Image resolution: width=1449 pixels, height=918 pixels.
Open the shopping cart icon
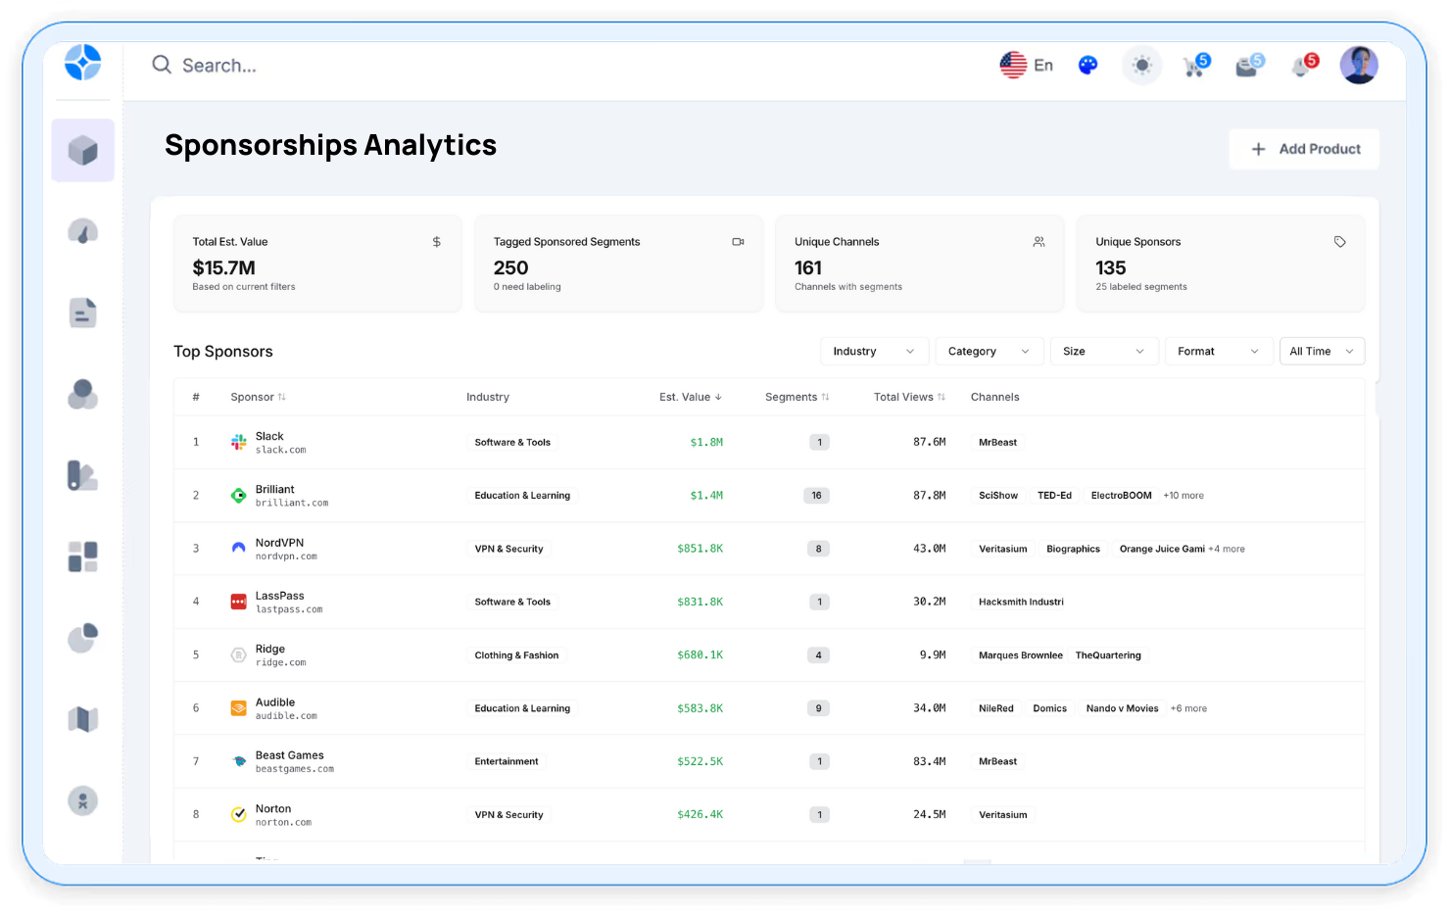tap(1196, 66)
